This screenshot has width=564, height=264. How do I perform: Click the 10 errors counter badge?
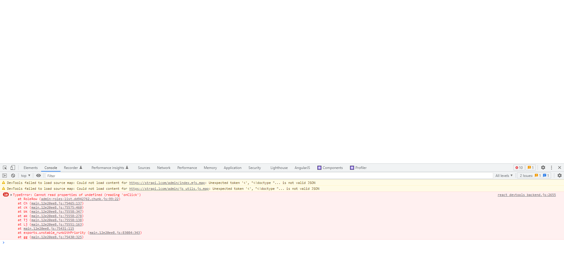click(519, 167)
